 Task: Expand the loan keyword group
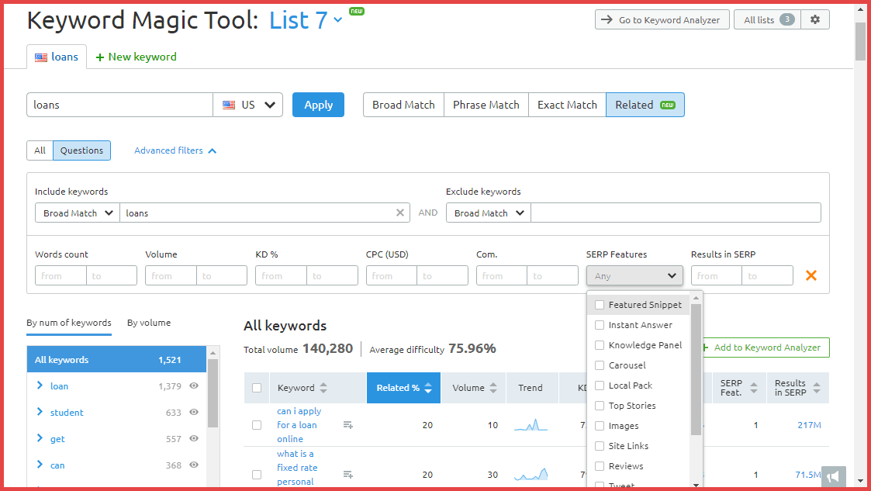point(40,386)
